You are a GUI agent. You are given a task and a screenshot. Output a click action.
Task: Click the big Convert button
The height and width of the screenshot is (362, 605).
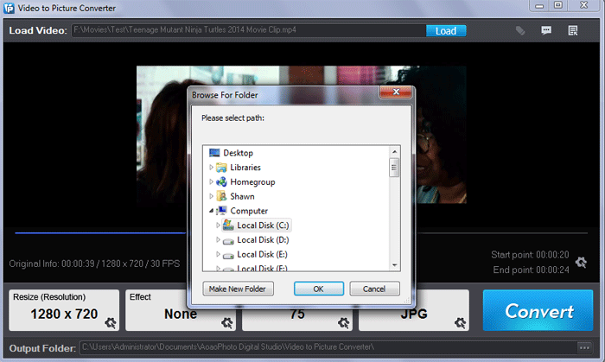click(538, 310)
